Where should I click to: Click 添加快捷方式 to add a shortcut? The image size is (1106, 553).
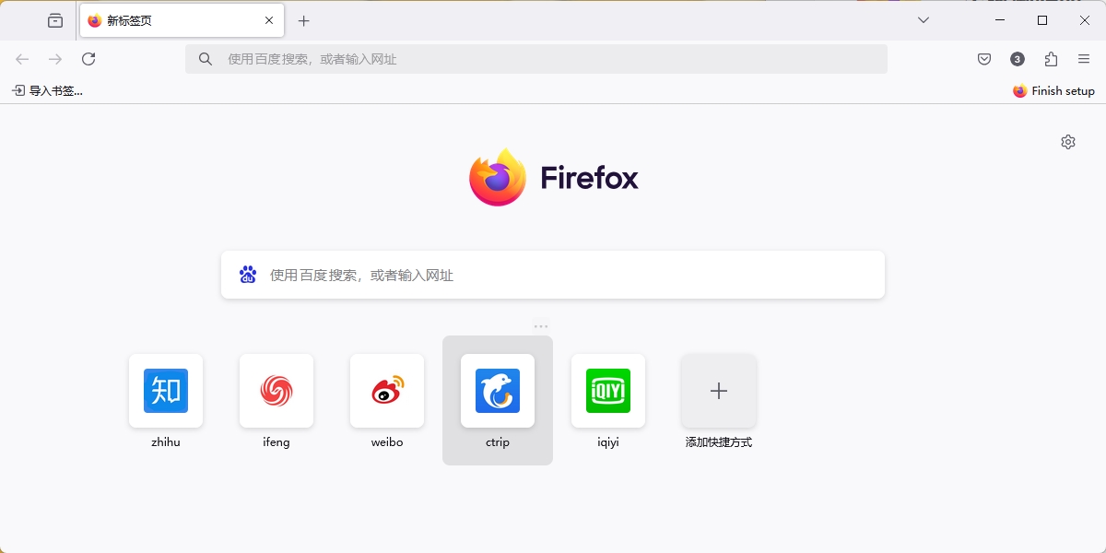(x=718, y=391)
